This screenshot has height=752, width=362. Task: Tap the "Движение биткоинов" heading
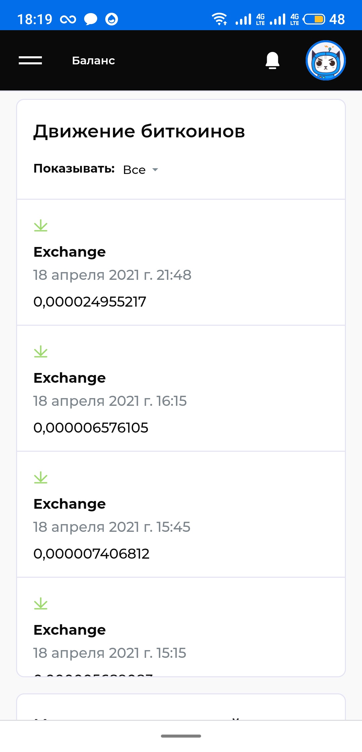click(139, 131)
